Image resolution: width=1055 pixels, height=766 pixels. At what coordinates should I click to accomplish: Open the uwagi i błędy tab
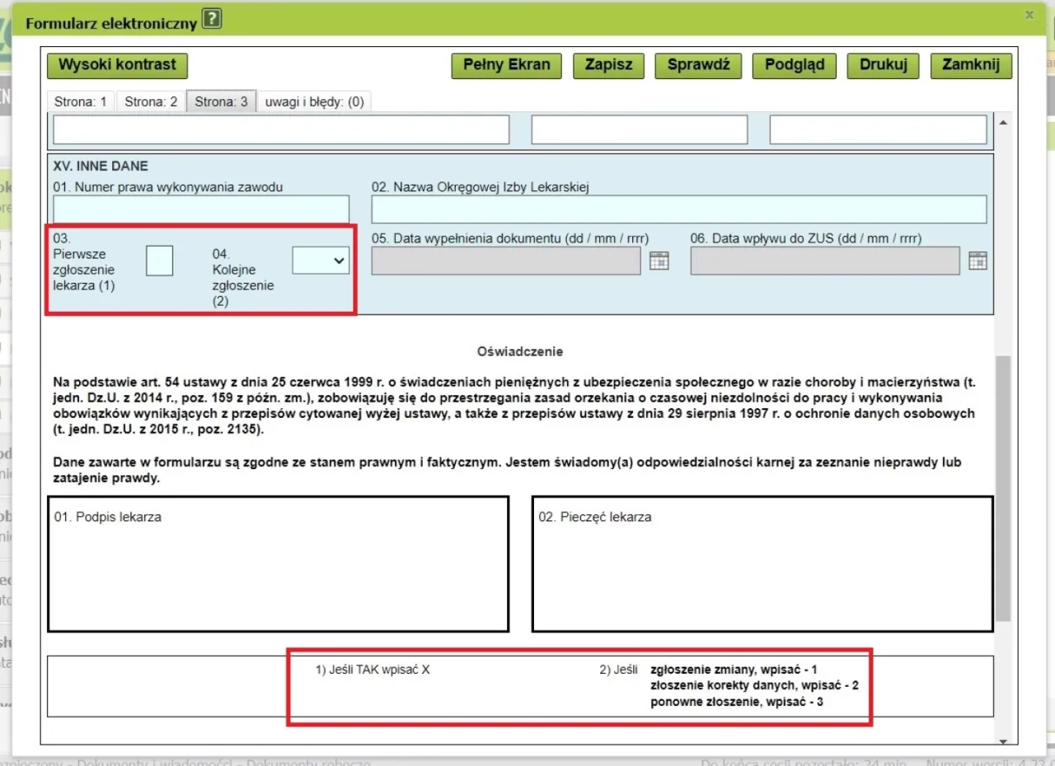[314, 101]
